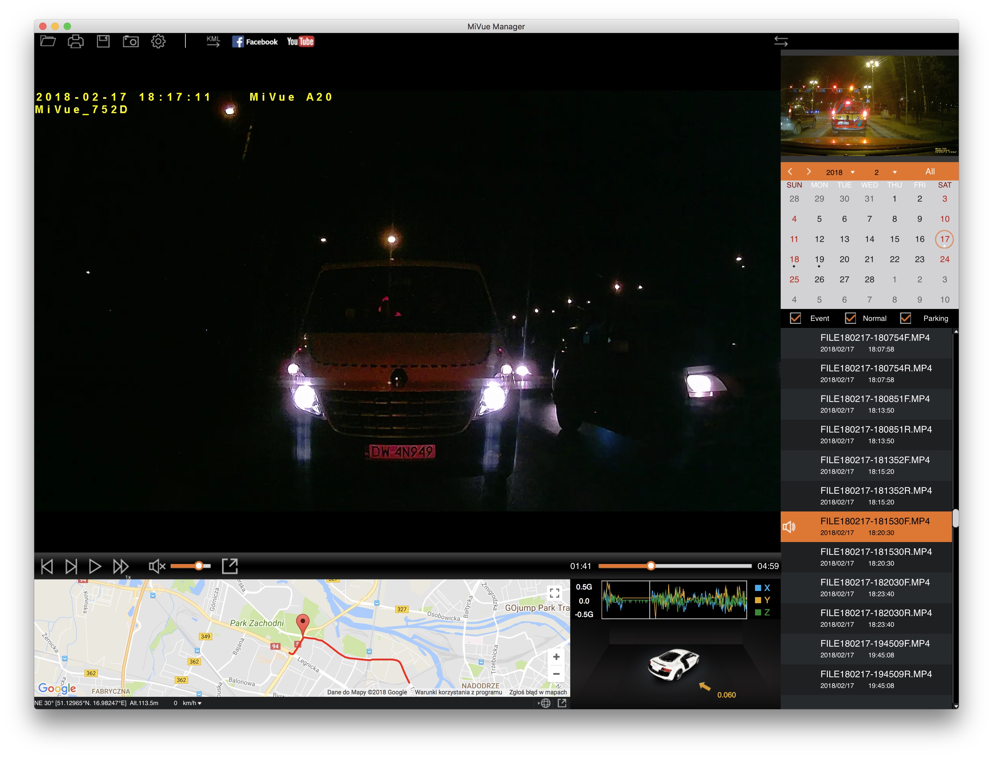Click the X axis legend
This screenshot has width=993, height=758.
pos(762,588)
